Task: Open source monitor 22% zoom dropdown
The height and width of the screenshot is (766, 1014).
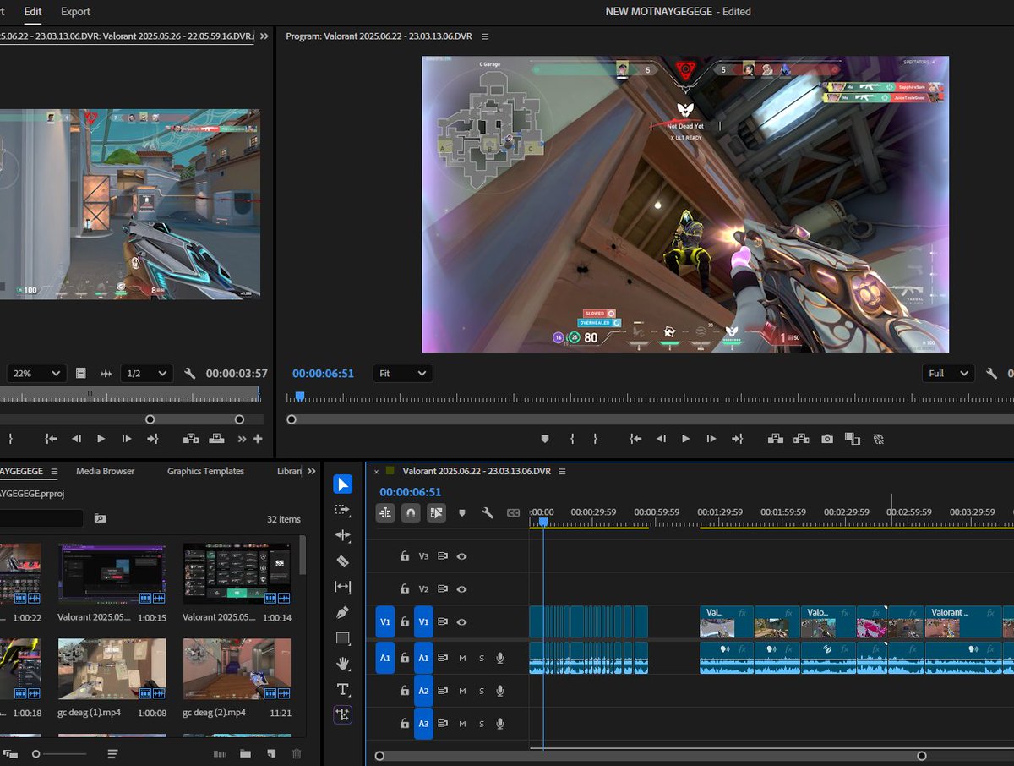Action: tap(36, 374)
